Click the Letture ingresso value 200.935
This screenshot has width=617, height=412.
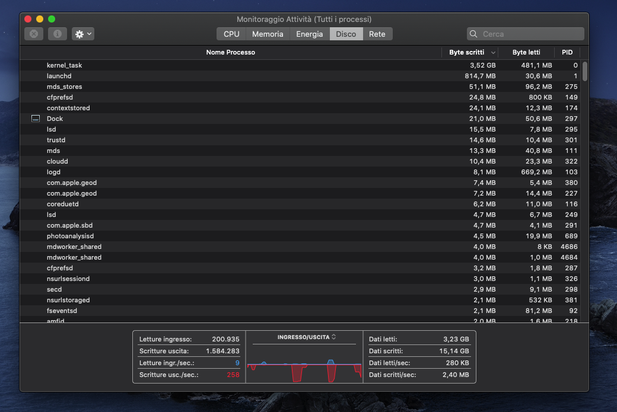pos(225,339)
